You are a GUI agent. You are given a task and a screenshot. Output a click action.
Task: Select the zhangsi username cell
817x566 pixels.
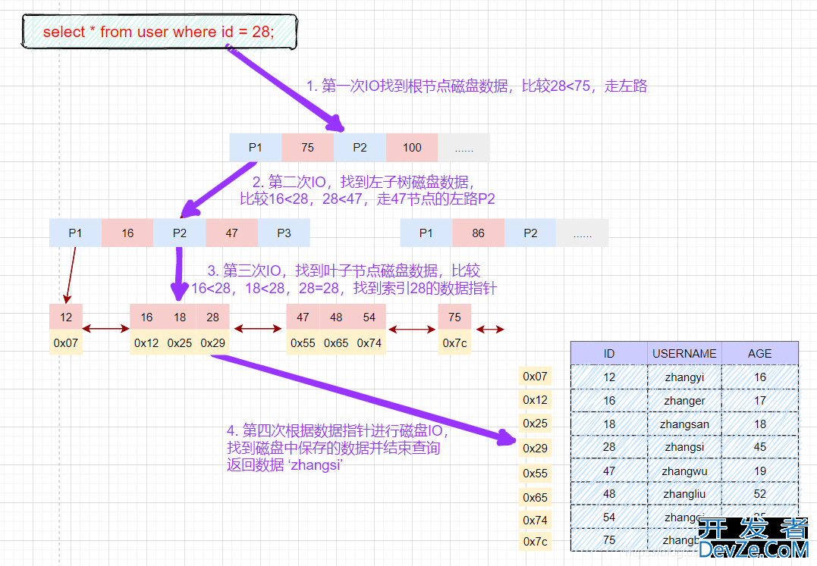coord(685,447)
